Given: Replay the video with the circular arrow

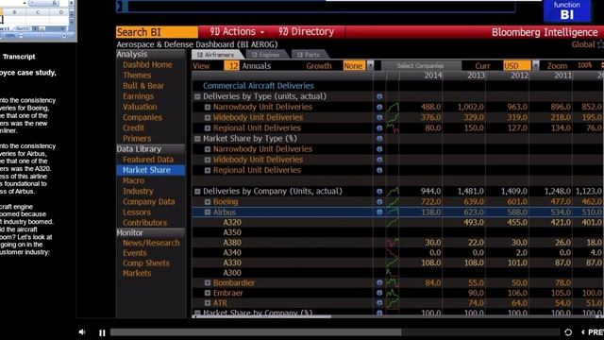Looking at the screenshot, I should (x=568, y=332).
